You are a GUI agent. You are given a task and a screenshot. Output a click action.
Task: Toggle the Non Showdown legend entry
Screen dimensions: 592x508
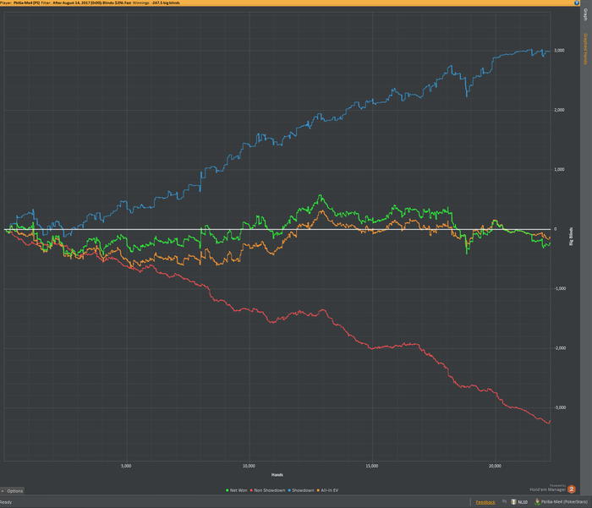coord(269,490)
